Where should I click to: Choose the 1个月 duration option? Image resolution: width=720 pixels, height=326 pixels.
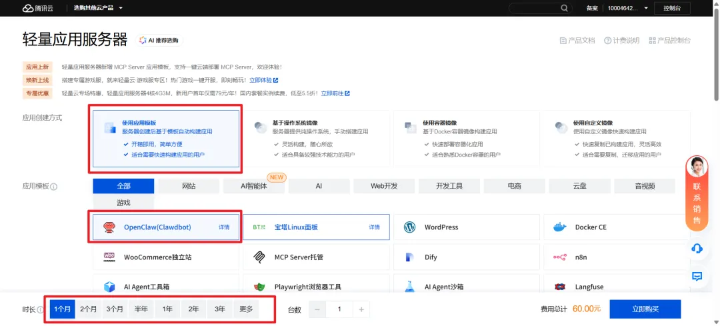[62, 309]
